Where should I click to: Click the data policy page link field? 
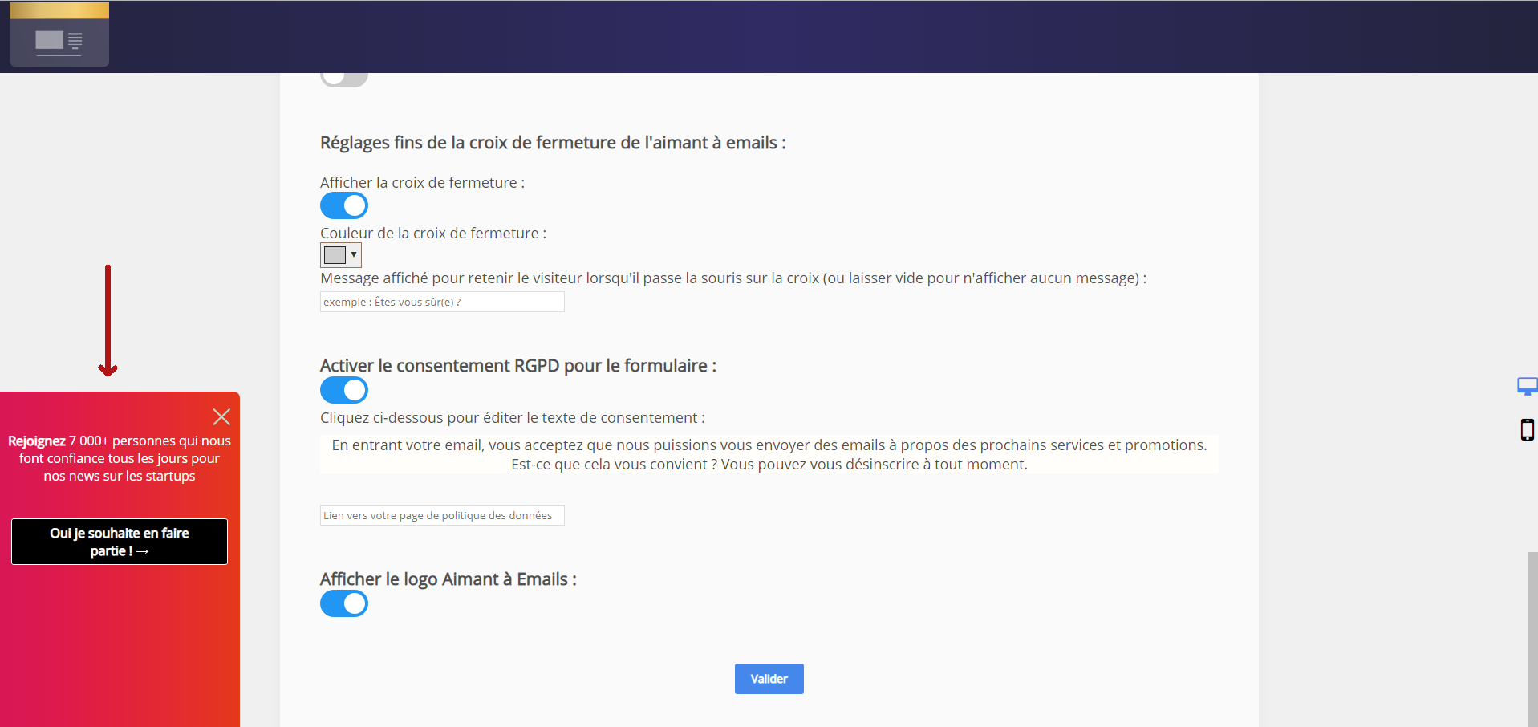click(442, 516)
